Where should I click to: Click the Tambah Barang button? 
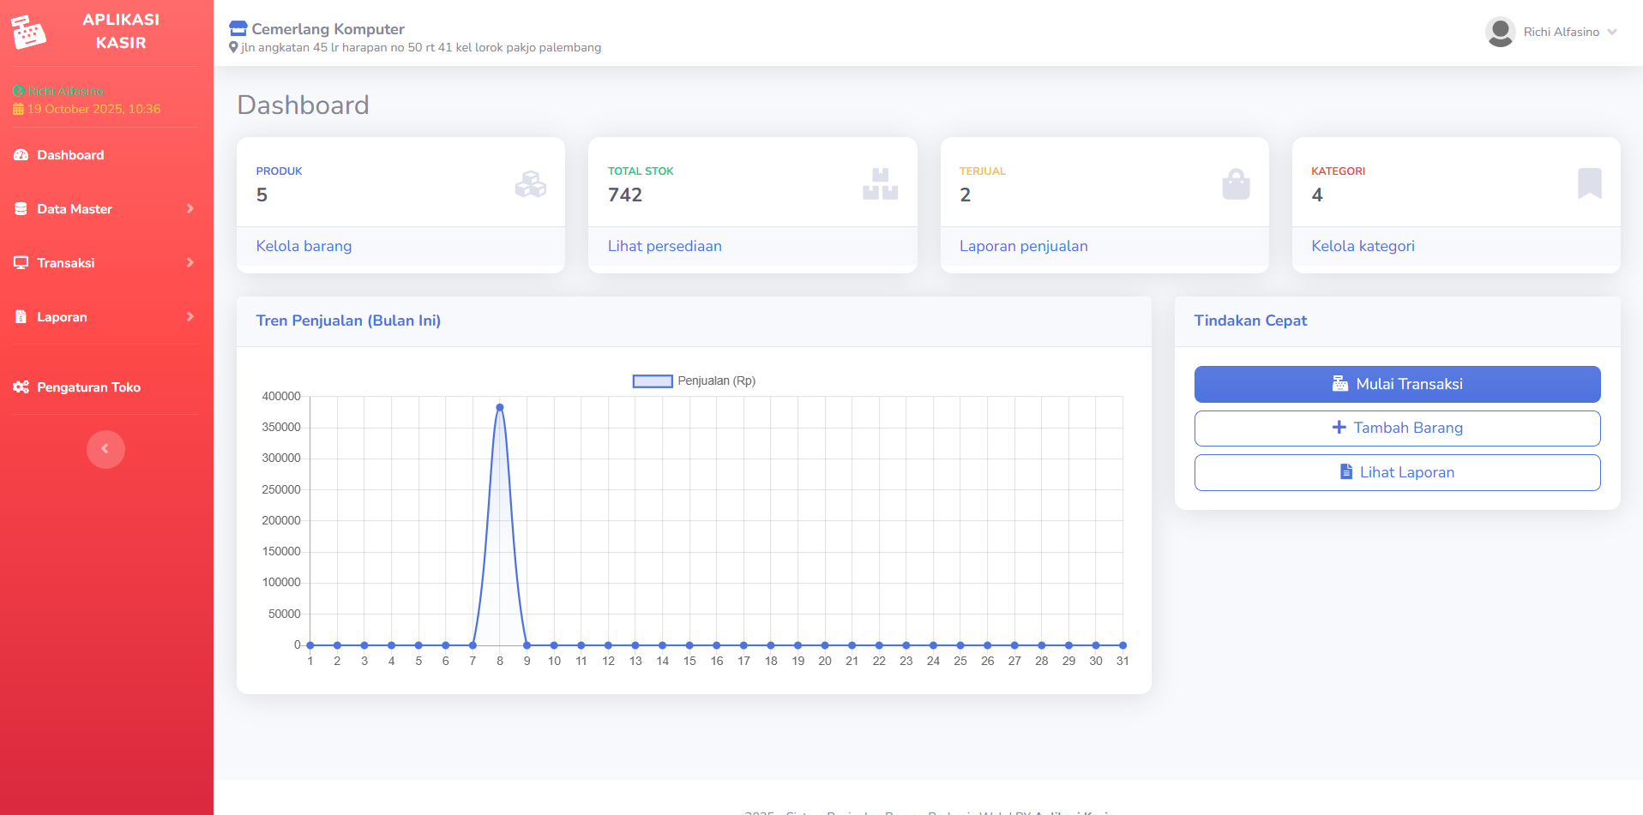[x=1397, y=428]
